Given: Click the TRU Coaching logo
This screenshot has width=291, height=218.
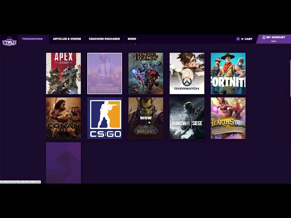Looking at the screenshot, I should (10, 41).
